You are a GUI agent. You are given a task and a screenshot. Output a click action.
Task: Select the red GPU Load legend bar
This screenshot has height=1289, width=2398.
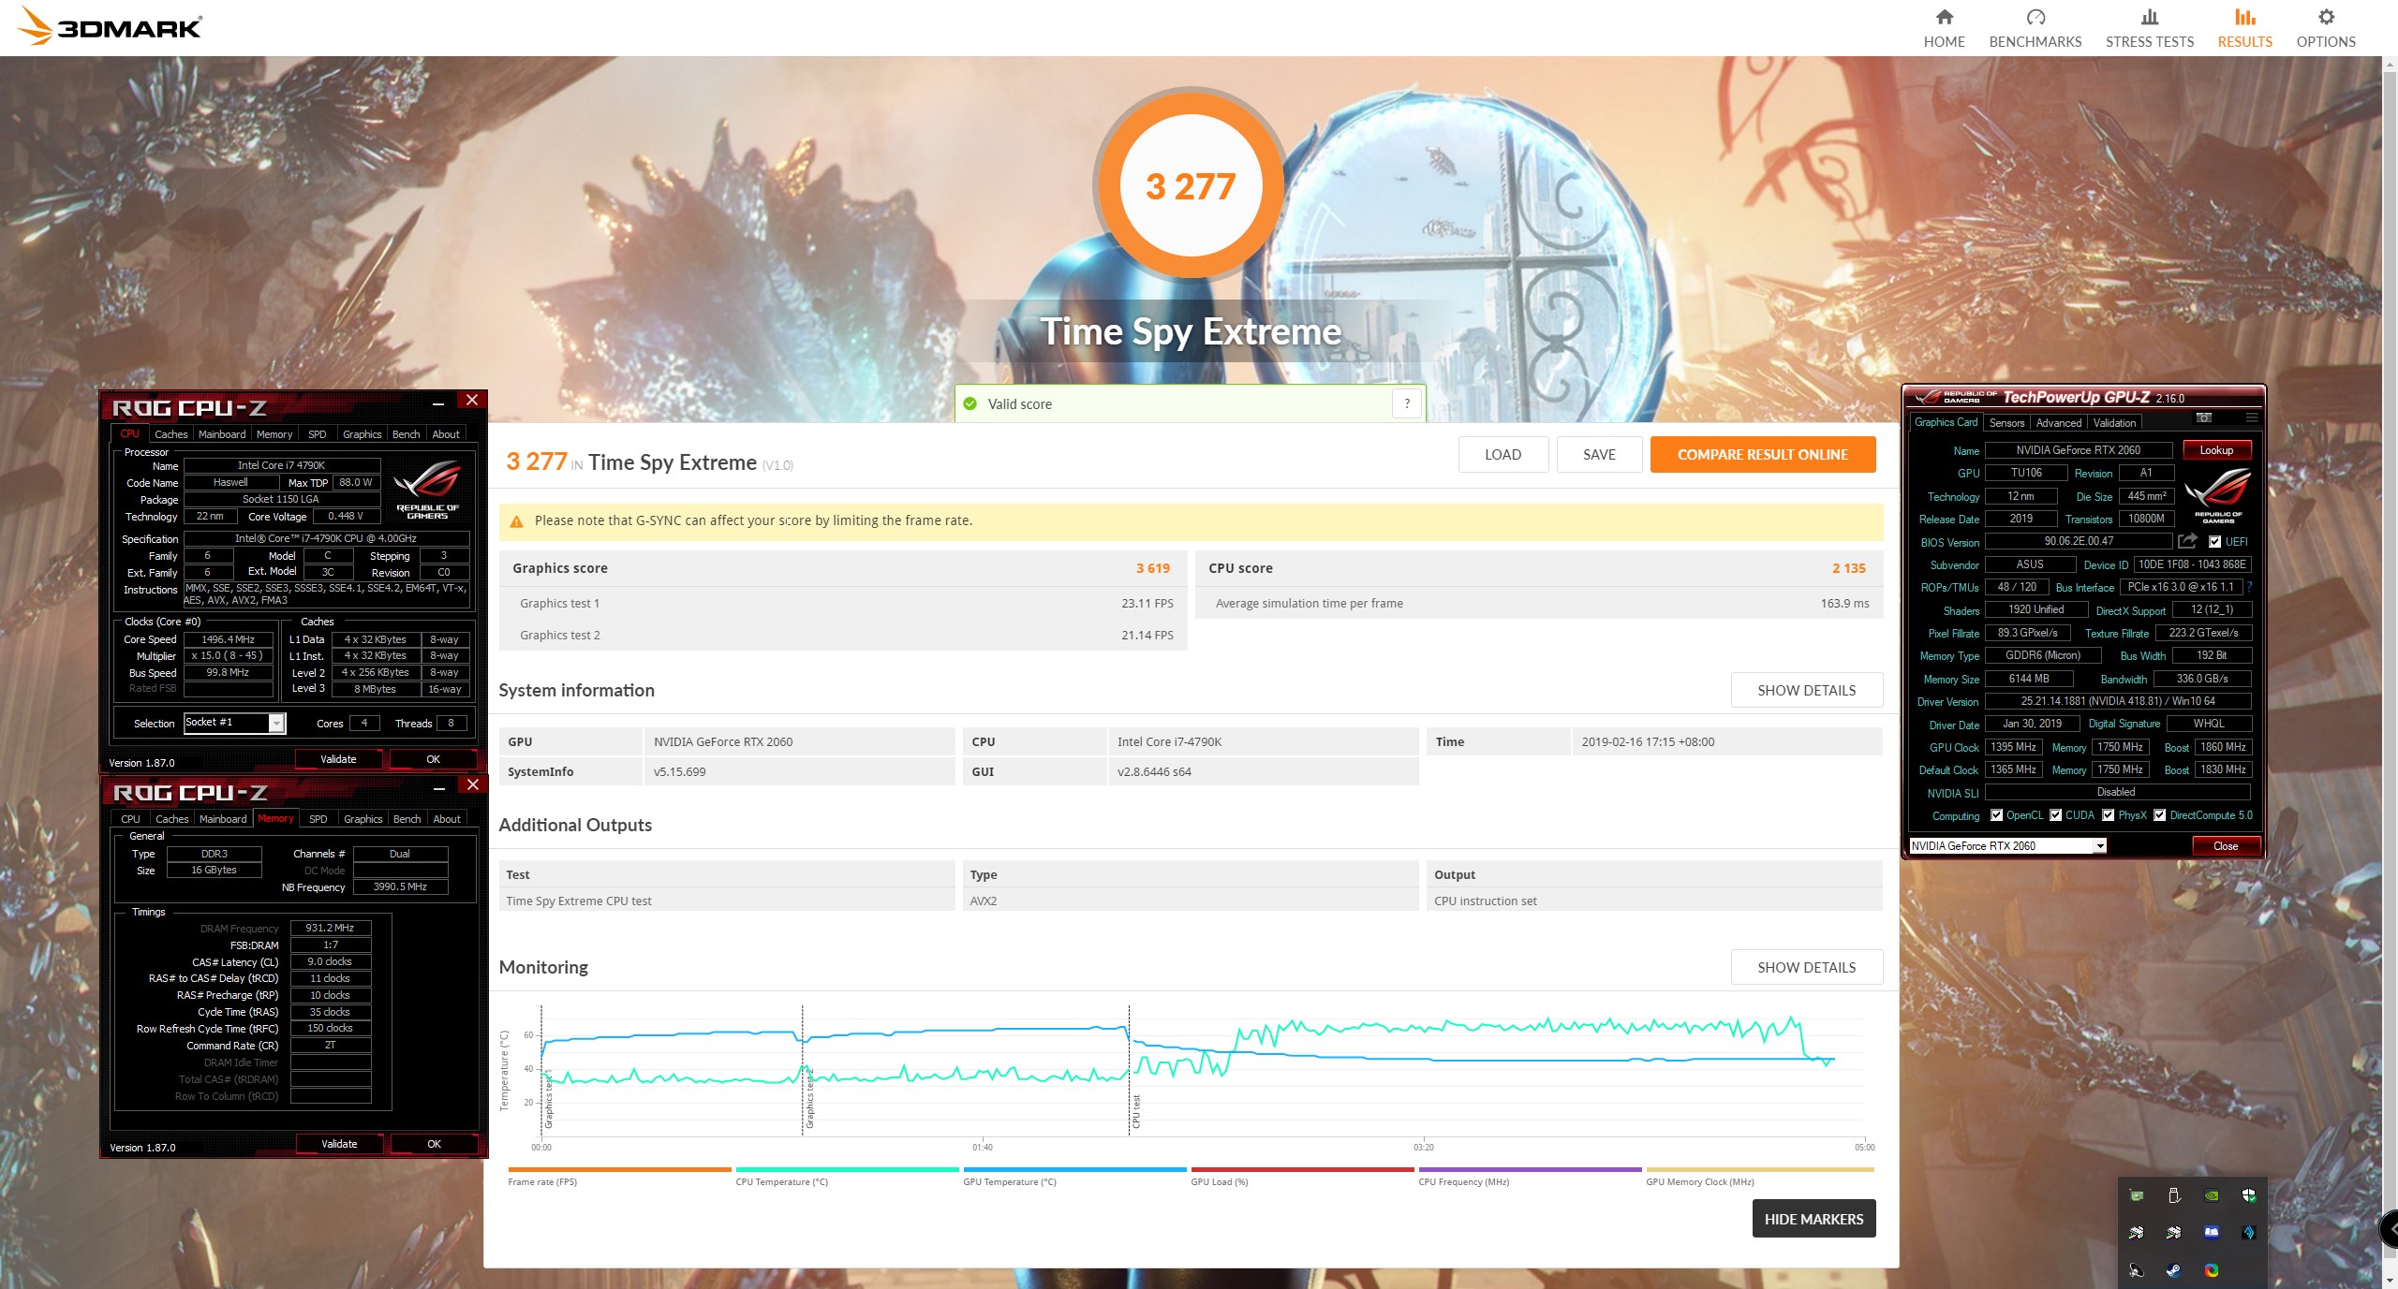[x=1302, y=1170]
